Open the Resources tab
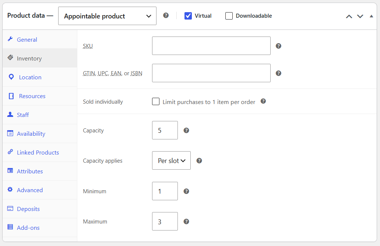This screenshot has width=380, height=246. [40, 96]
